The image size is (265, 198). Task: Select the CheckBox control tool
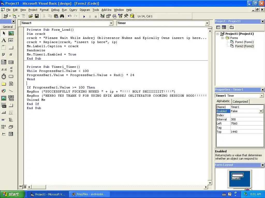(x=4, y=55)
